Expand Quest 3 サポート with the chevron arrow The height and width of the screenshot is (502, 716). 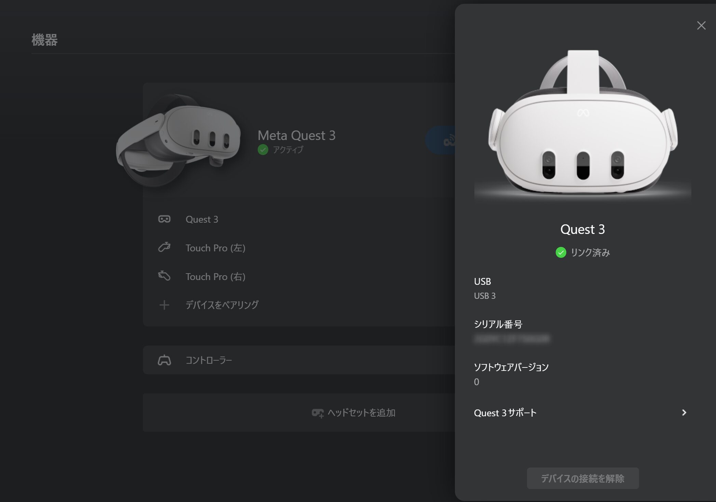[x=684, y=413]
